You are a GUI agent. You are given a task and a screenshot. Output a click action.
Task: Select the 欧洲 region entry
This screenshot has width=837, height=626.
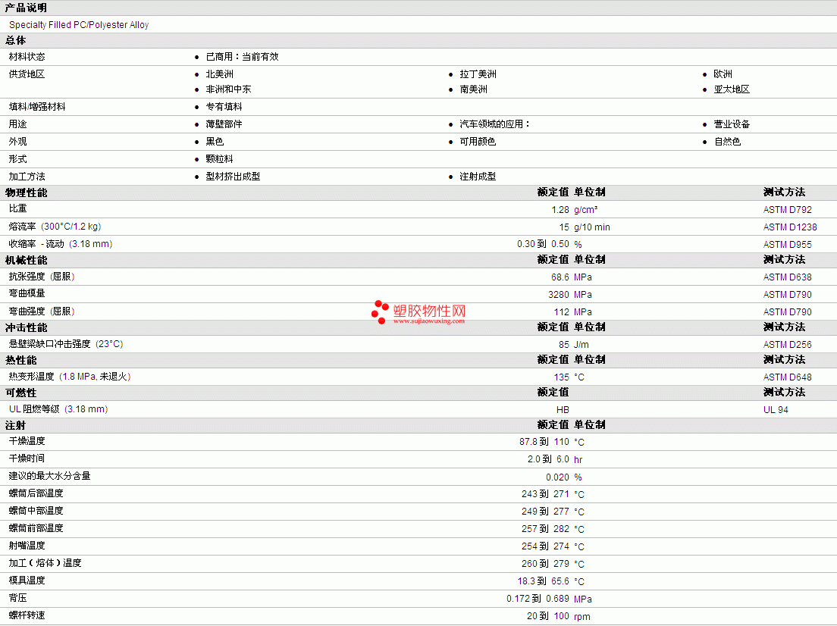coord(723,74)
